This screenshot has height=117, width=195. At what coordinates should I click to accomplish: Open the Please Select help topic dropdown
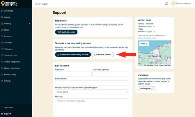coord(92,92)
